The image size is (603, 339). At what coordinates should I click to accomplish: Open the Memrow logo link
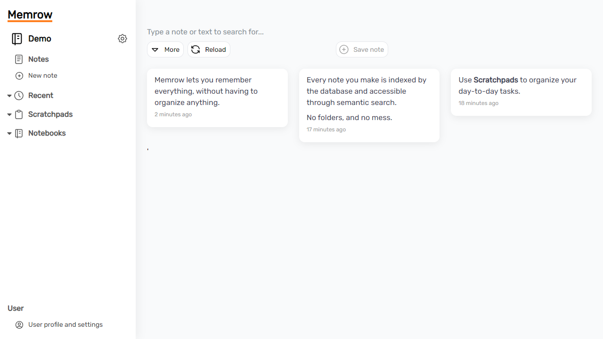click(x=30, y=15)
